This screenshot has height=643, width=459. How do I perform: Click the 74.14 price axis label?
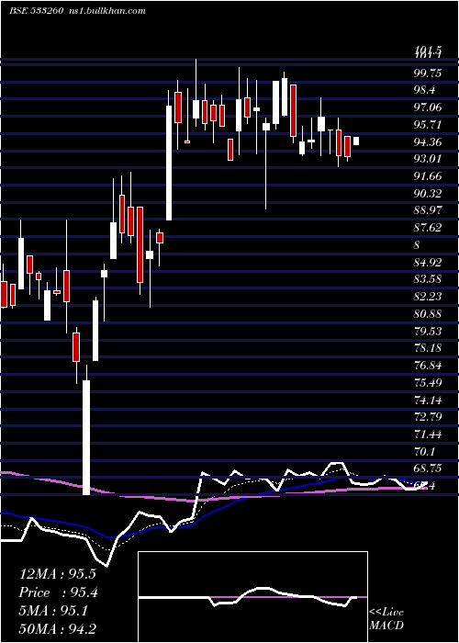coord(428,400)
